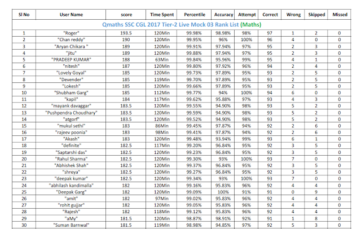
Task: Select the time spent value 63Min
Action: point(162,60)
